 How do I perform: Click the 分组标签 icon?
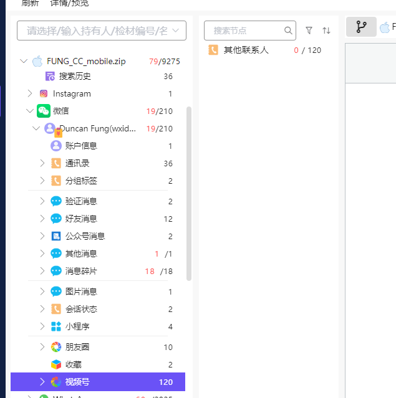click(56, 181)
